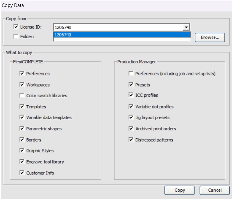Uncheck Engrave tool library option
This screenshot has width=232, height=199.
click(22, 162)
